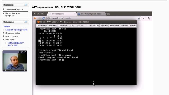
Task: Click Disconnect in XVP Viewer
Action: coord(42,26)
